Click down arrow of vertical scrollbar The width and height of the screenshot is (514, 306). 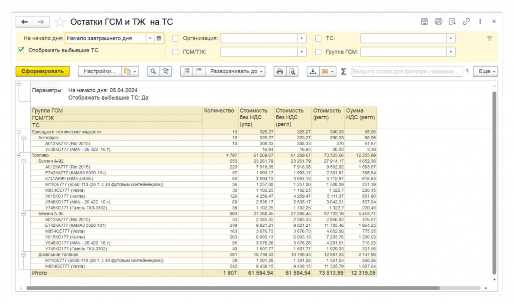coord(494,280)
